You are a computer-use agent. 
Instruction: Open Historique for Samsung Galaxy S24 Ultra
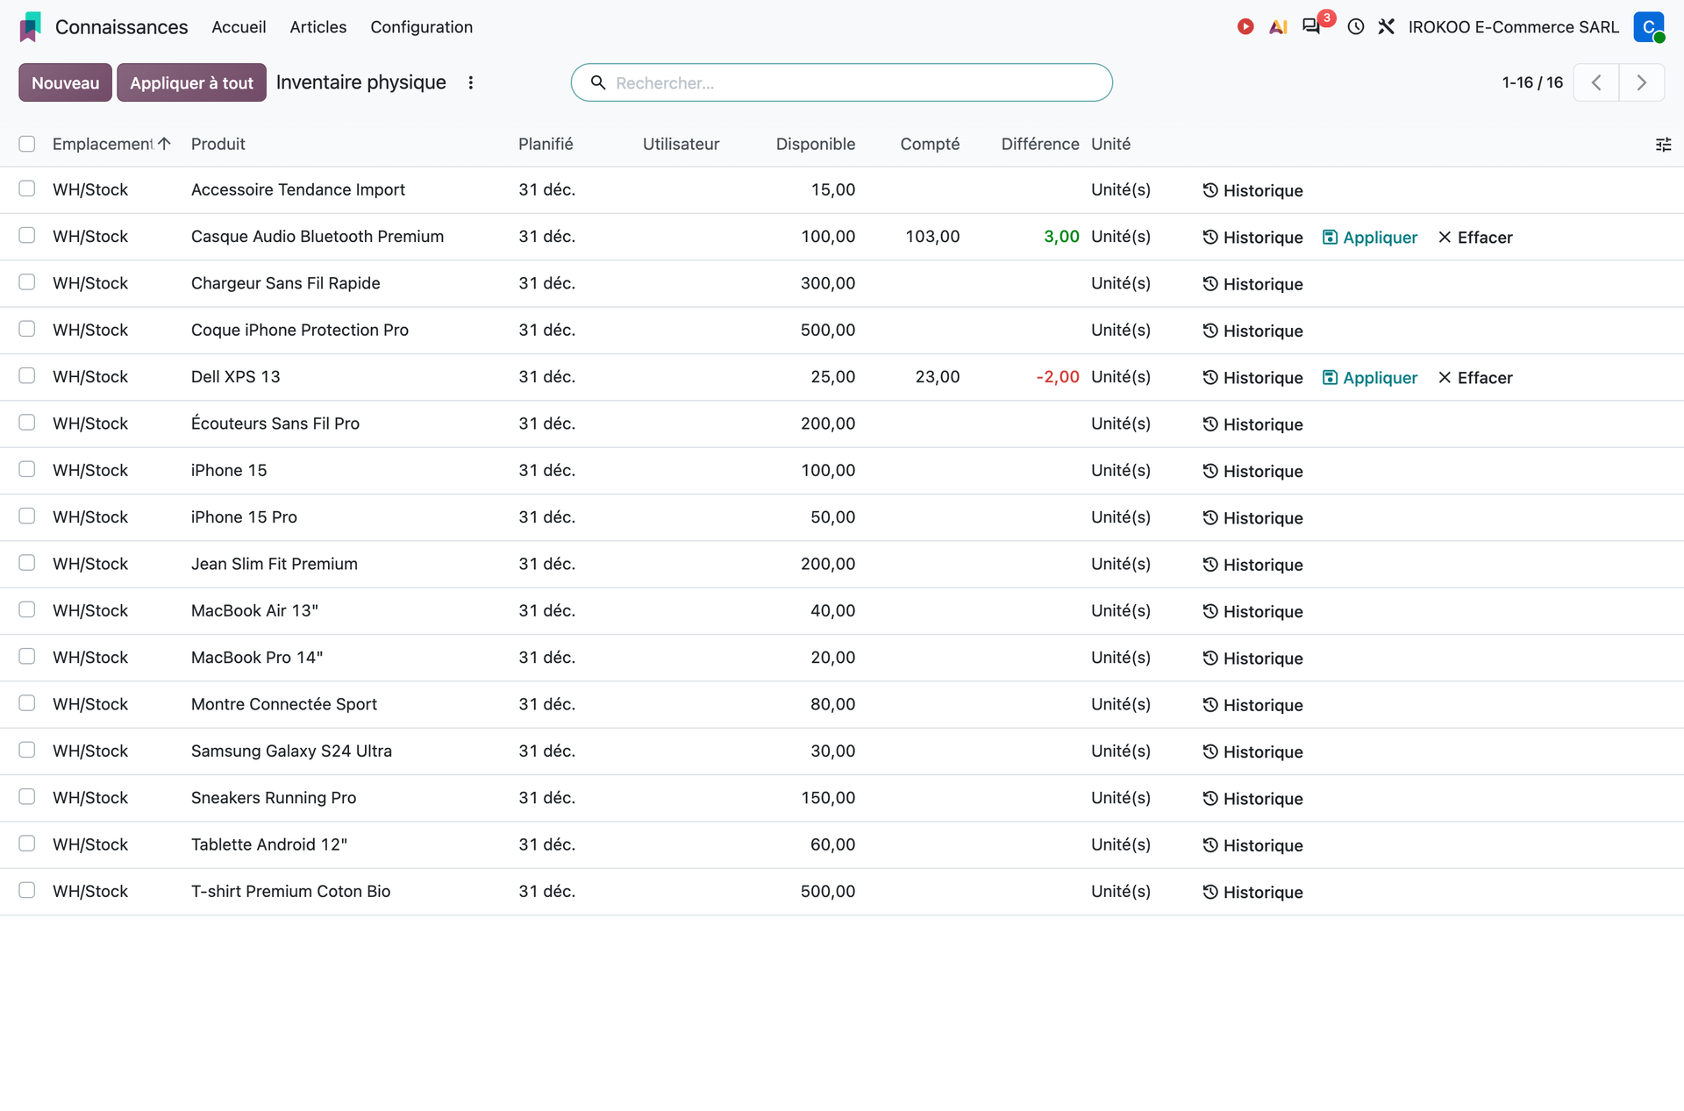point(1252,752)
